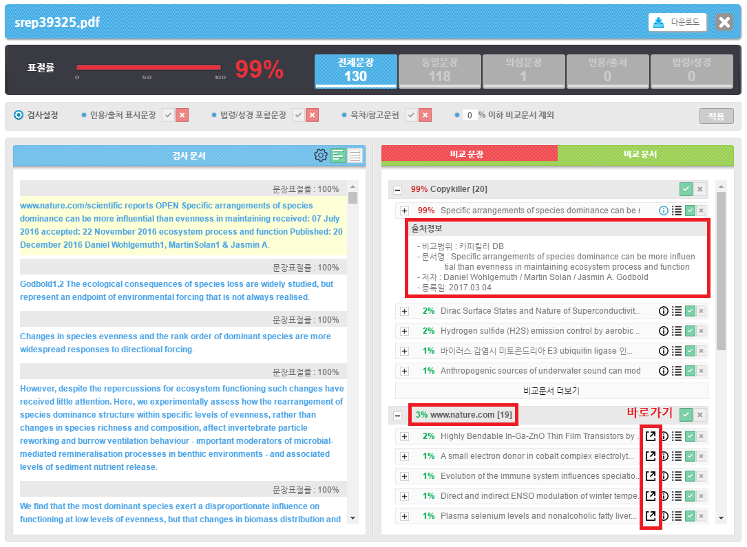Image resolution: width=747 pixels, height=547 pixels.
Task: Open external link for Highly Bendable In-Ga-ZnO
Action: (x=650, y=436)
